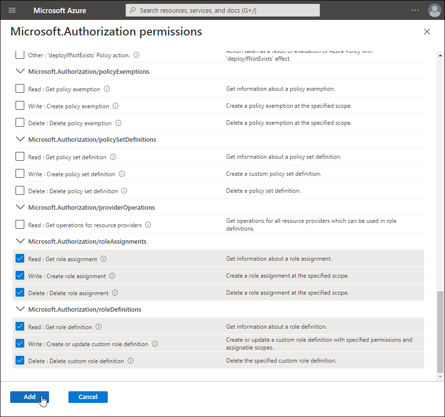Click info icon beside Delete custom role definition
445x417 pixels.
point(131,361)
